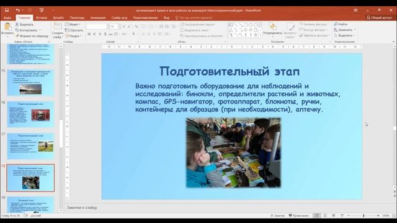Image resolution: width=397 pixels, height=223 pixels.
Task: Open ribbon display options icon
Action: [x=355, y=10]
